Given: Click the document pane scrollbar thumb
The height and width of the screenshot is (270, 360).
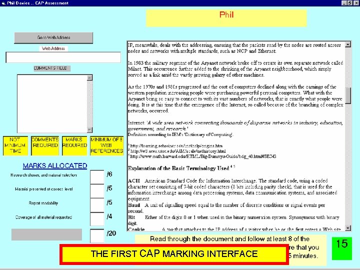Looking at the screenshot, I should 348,95.
